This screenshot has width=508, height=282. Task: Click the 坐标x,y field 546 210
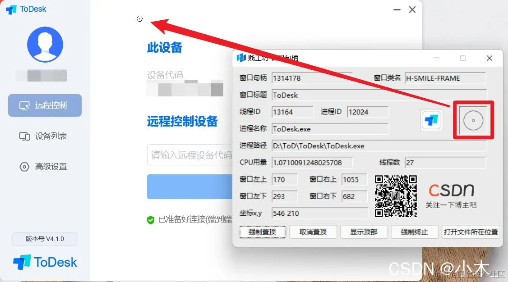coord(320,213)
